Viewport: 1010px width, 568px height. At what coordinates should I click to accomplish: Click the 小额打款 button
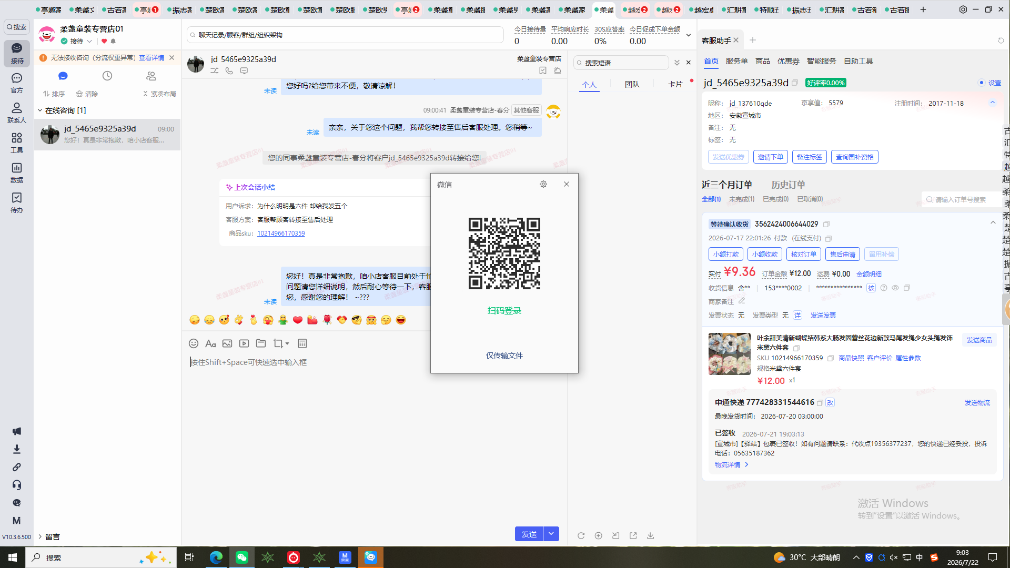726,254
